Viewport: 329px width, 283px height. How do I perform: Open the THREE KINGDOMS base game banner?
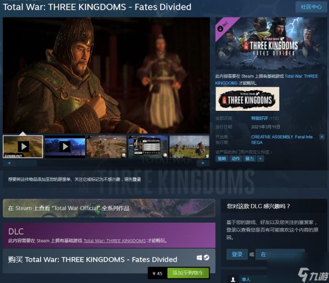247,99
